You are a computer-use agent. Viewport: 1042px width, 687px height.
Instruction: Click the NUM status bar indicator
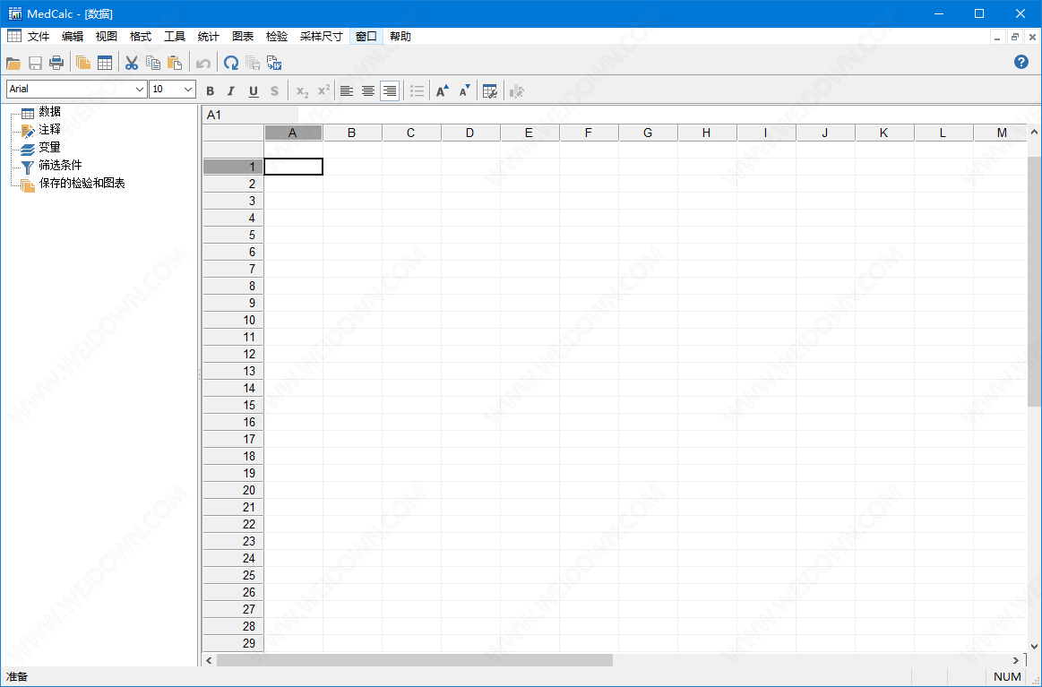tap(1007, 677)
